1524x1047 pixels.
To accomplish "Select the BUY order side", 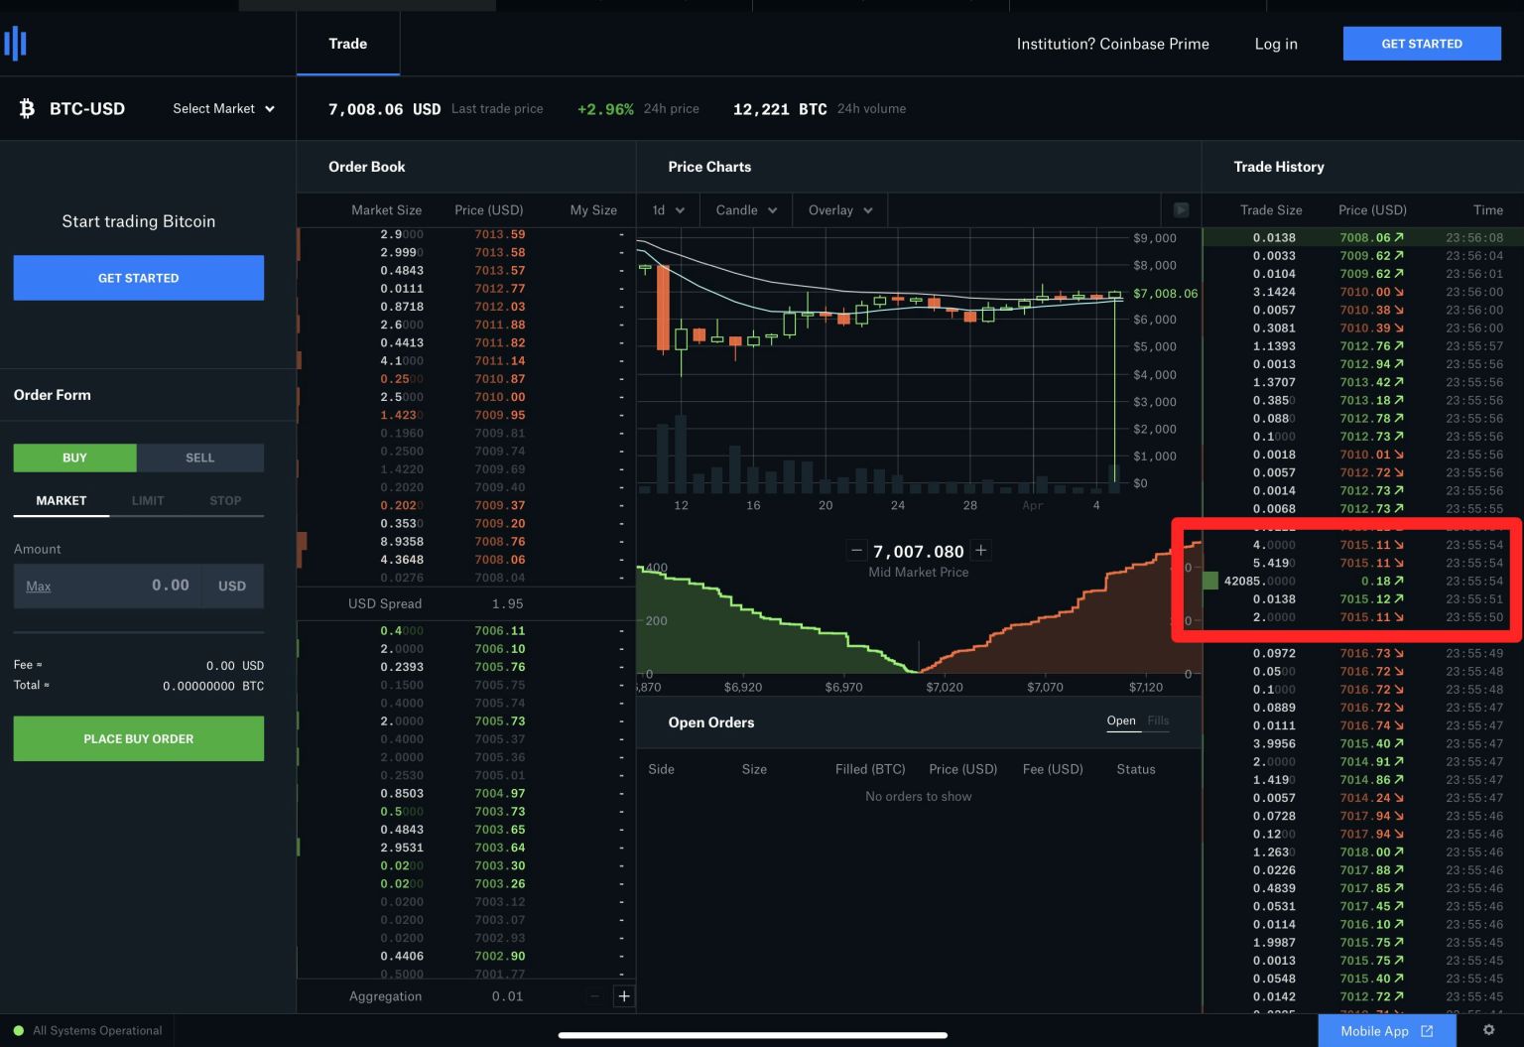I will (x=74, y=458).
